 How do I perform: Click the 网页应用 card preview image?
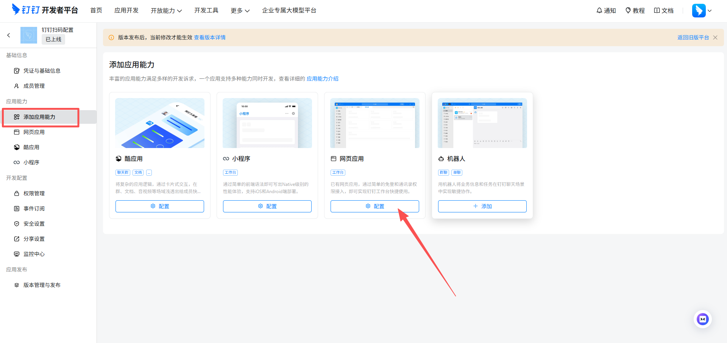pos(375,123)
